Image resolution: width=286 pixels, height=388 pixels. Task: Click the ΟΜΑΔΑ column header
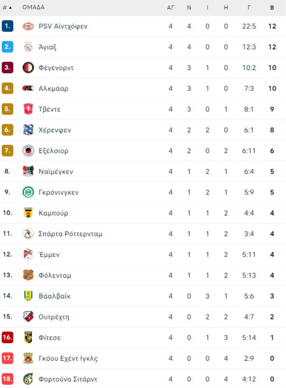pyautogui.click(x=33, y=8)
